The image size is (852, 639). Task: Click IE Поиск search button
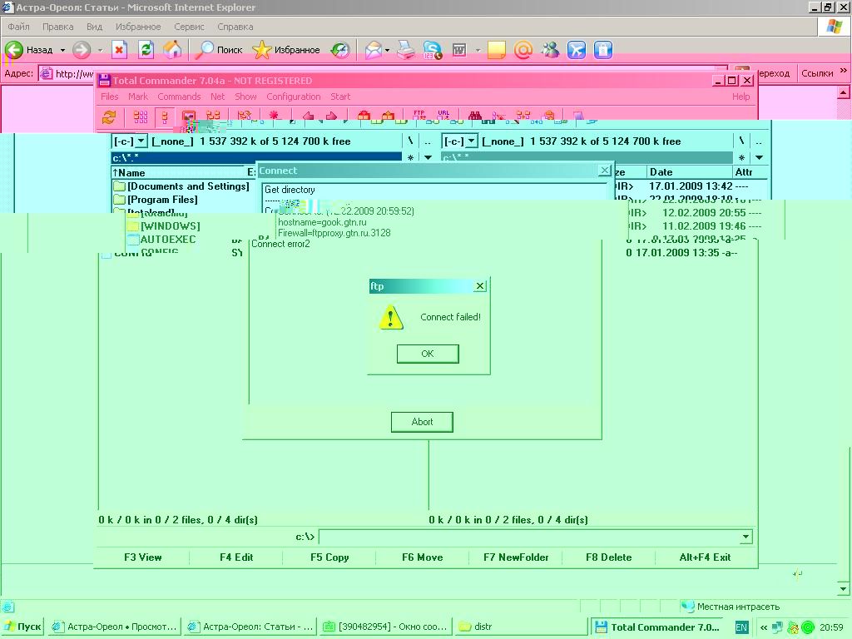pyautogui.click(x=219, y=50)
